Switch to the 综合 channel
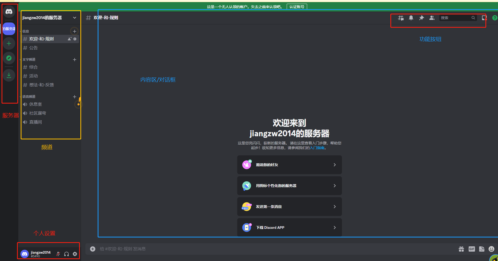 coord(50,67)
